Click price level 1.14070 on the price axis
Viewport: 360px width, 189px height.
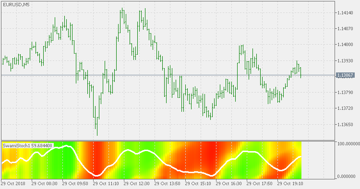pyautogui.click(x=345, y=29)
